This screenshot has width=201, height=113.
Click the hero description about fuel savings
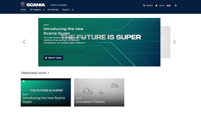pos(64,40)
